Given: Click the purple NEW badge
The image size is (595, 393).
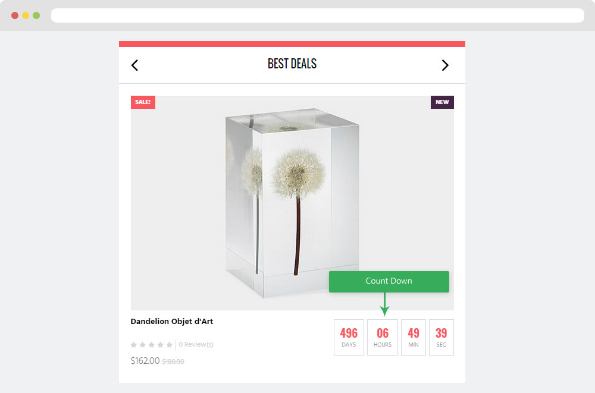Looking at the screenshot, I should coord(442,102).
